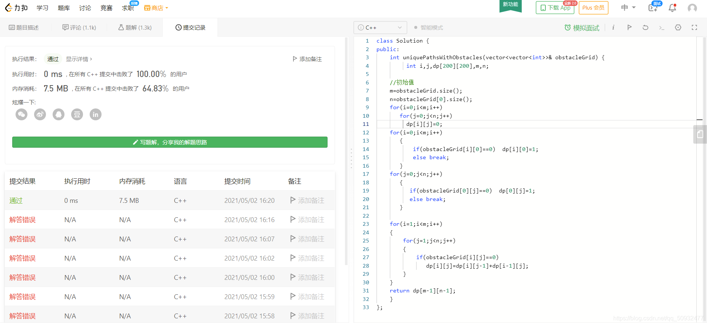The width and height of the screenshot is (707, 325).
Task: Start 模拟面试 mock interview
Action: [x=582, y=28]
